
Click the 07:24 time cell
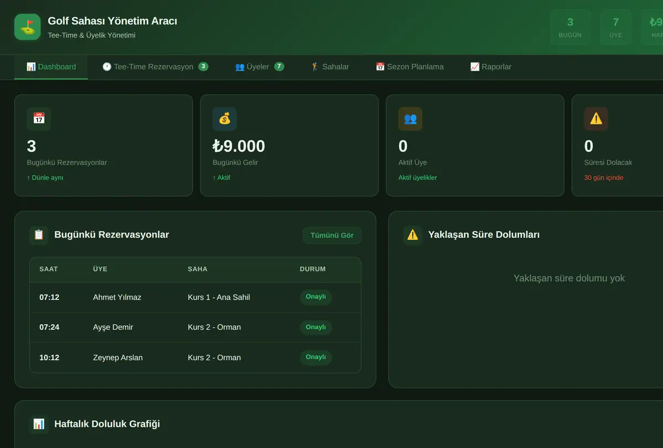click(x=49, y=327)
